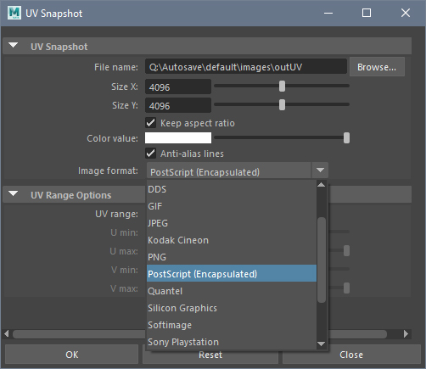Click the Close button at bottom
426x369 pixels.
(x=351, y=355)
